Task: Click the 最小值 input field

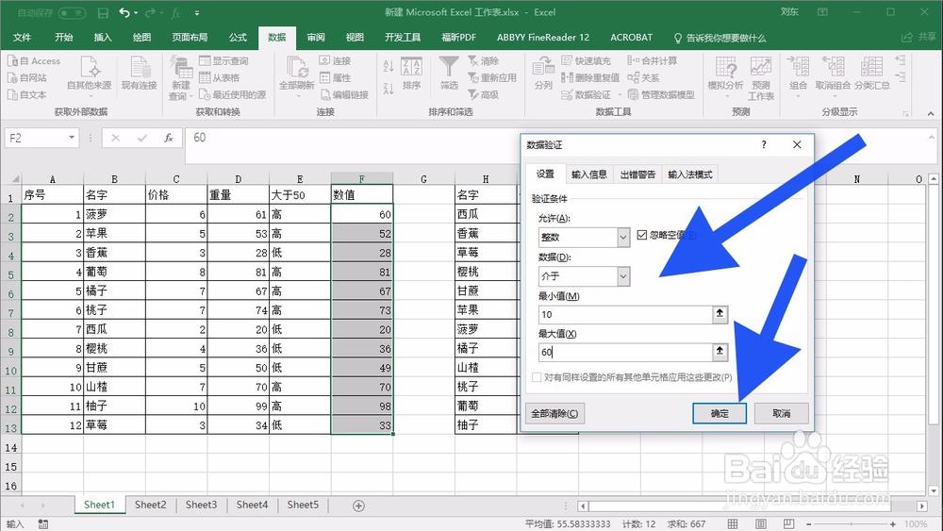Action: coord(625,314)
